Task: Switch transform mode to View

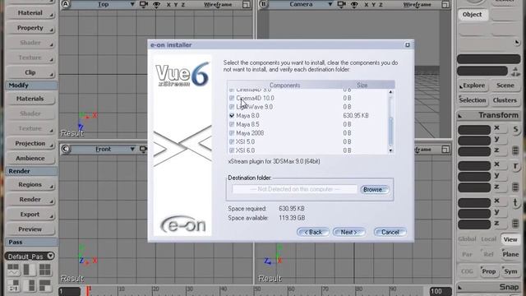Action: pos(510,239)
